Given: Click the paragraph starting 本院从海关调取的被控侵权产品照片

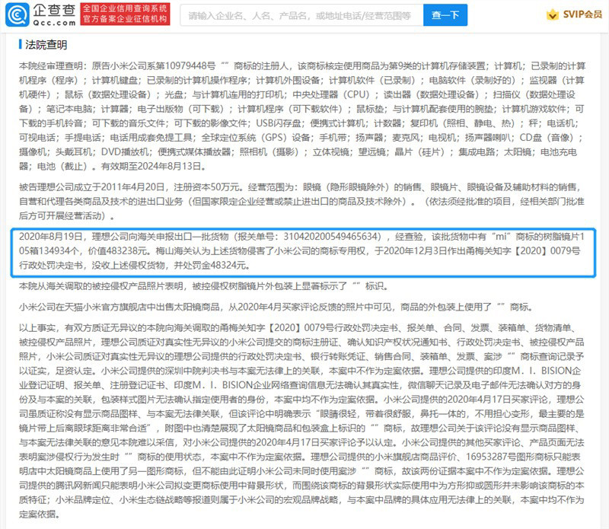Looking at the screenshot, I should click(x=202, y=286).
